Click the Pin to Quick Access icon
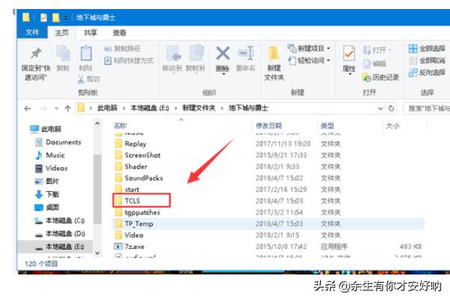450x300 pixels. (x=35, y=54)
